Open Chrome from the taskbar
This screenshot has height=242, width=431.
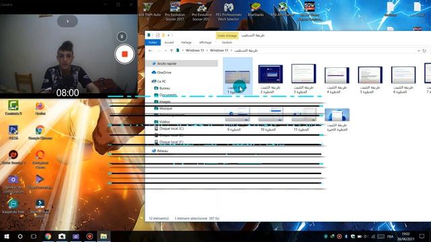(x=48, y=236)
